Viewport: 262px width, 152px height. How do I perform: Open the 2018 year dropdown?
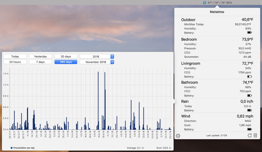pyautogui.click(x=97, y=56)
